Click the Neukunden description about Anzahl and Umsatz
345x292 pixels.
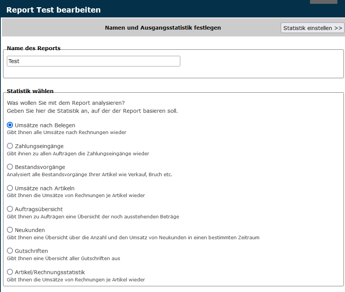[x=133, y=238]
